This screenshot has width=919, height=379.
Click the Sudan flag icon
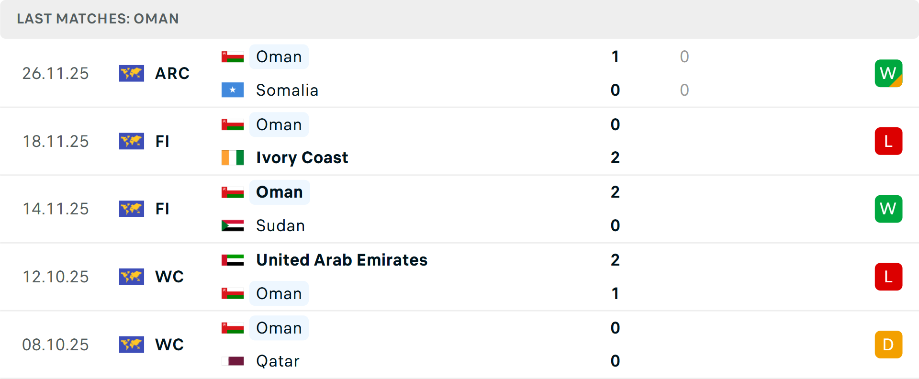pos(233,225)
